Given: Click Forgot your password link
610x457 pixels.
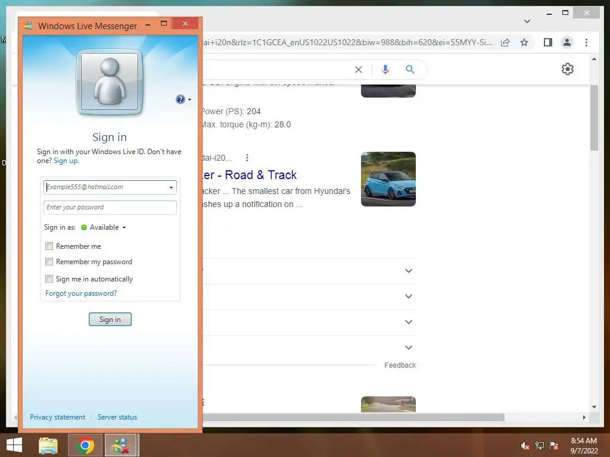Looking at the screenshot, I should pyautogui.click(x=81, y=293).
